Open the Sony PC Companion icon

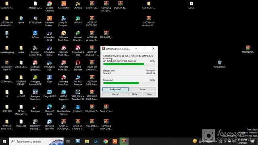pos(64,21)
